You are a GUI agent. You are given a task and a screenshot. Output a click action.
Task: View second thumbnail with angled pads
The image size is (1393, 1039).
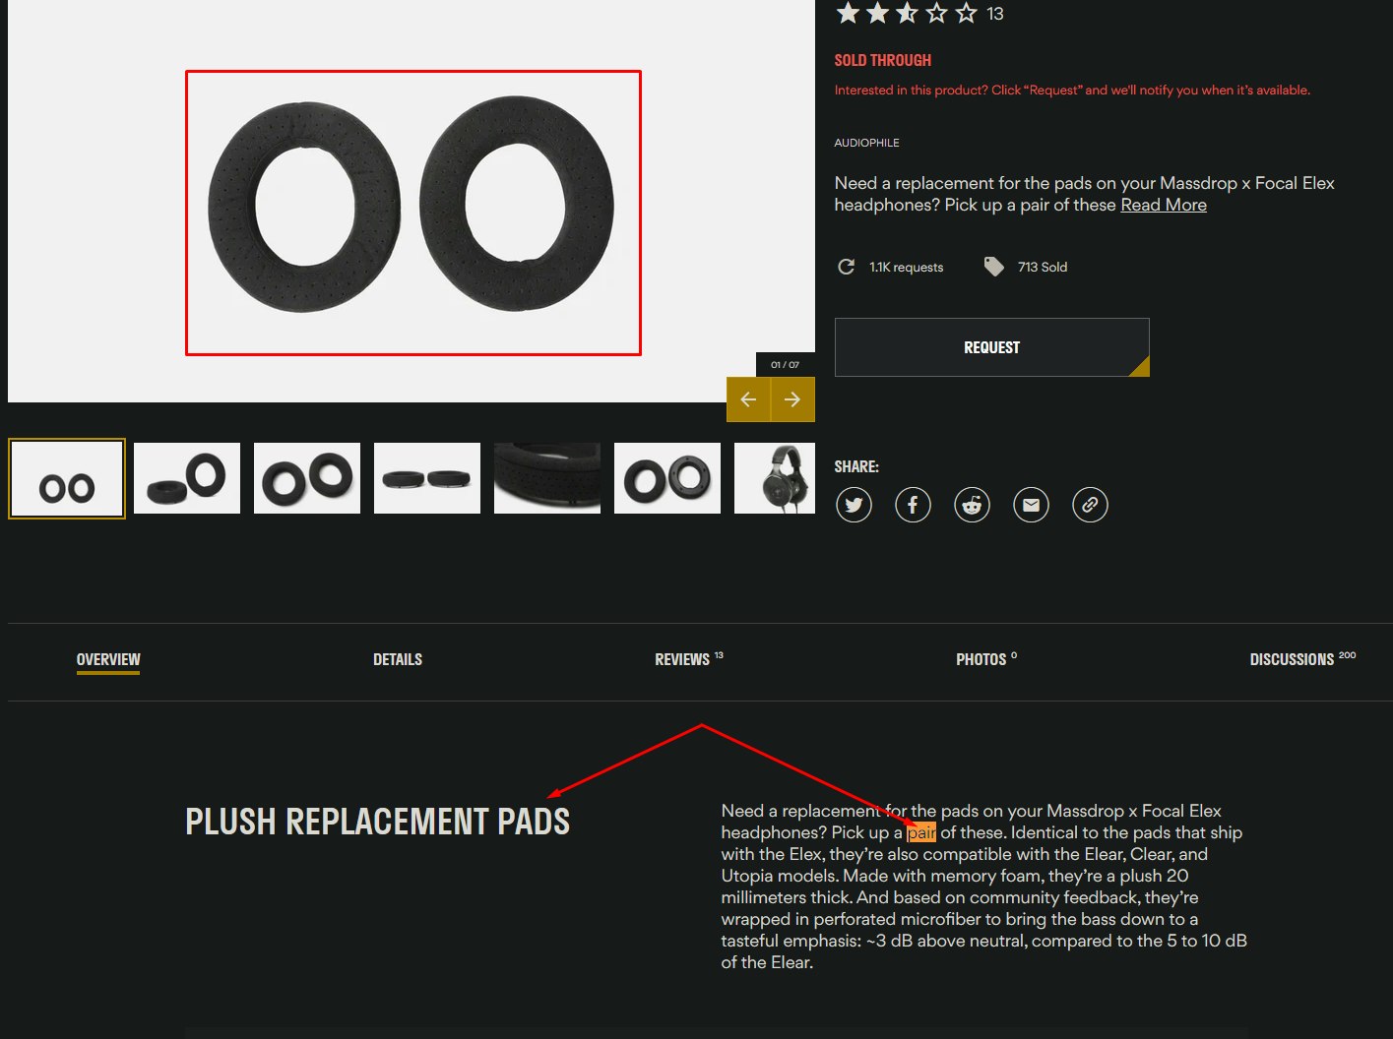click(x=187, y=478)
